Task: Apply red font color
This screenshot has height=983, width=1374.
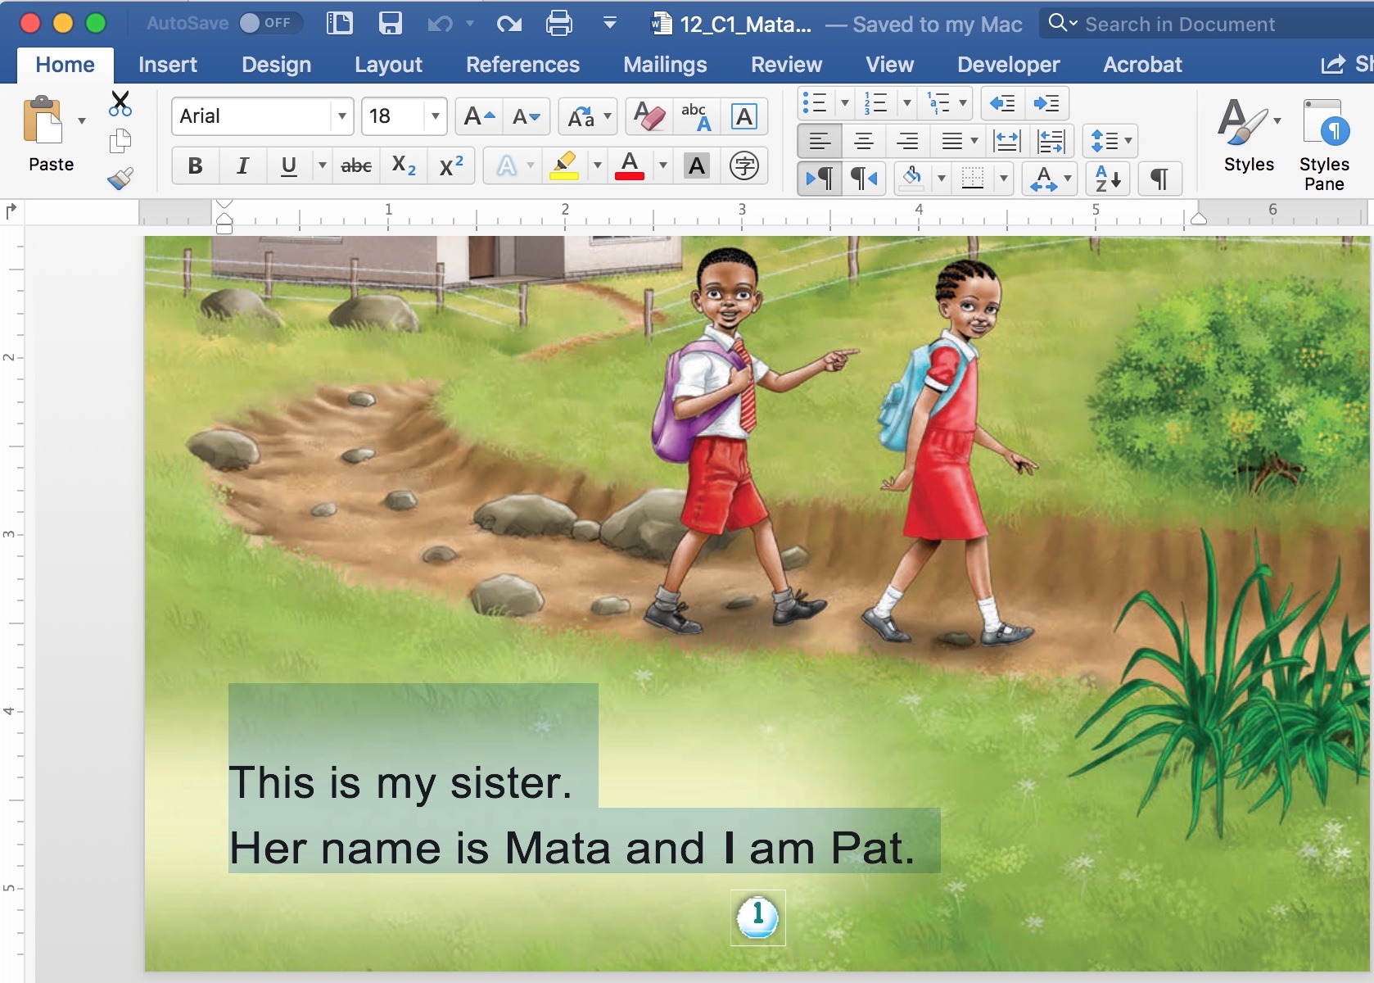Action: tap(630, 166)
